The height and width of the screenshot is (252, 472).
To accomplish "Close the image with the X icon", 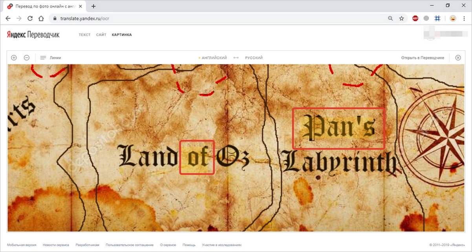I will (458, 58).
